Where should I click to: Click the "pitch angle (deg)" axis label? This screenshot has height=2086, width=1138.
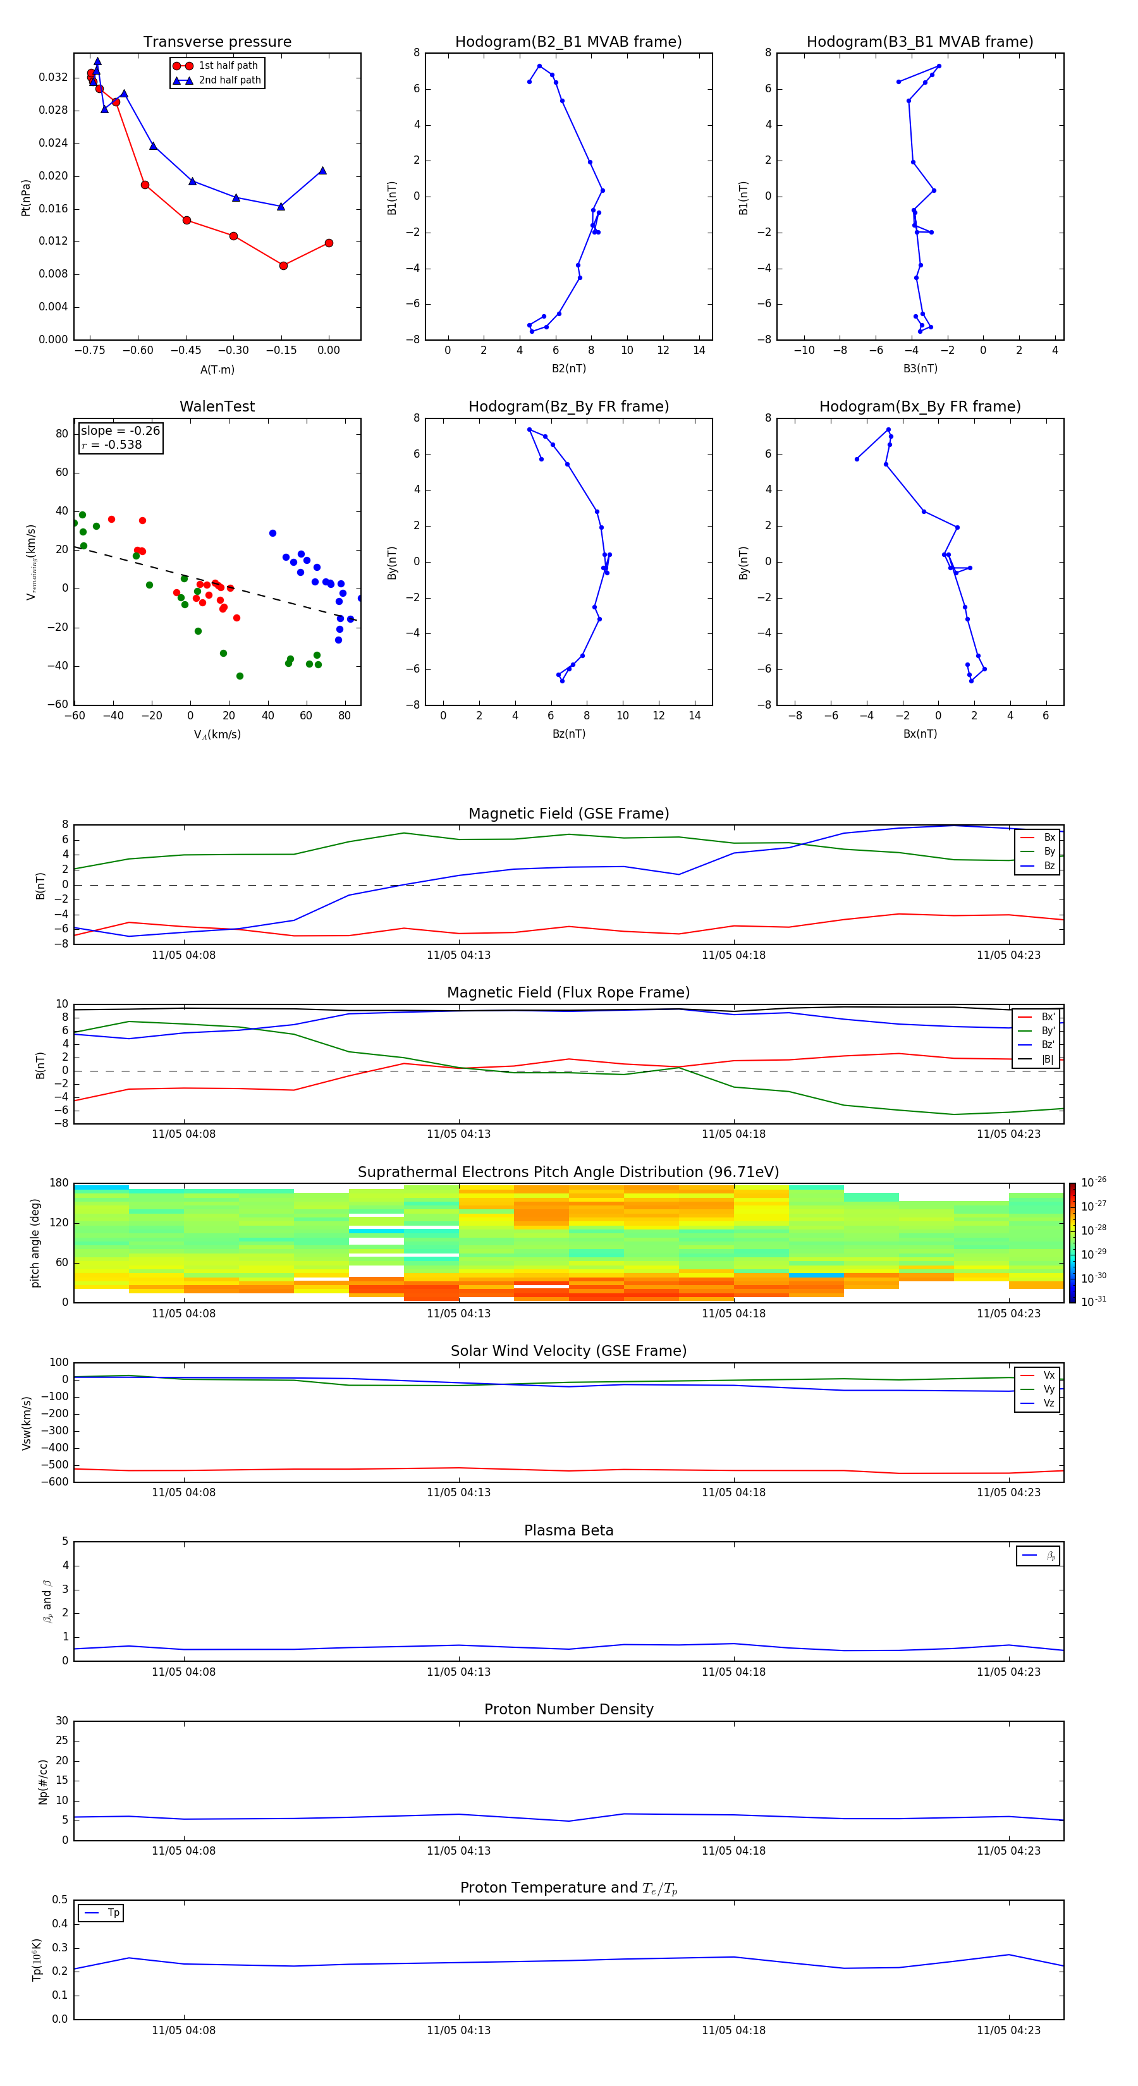pos(35,1243)
